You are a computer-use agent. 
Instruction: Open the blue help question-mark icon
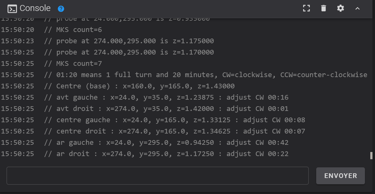[61, 9]
